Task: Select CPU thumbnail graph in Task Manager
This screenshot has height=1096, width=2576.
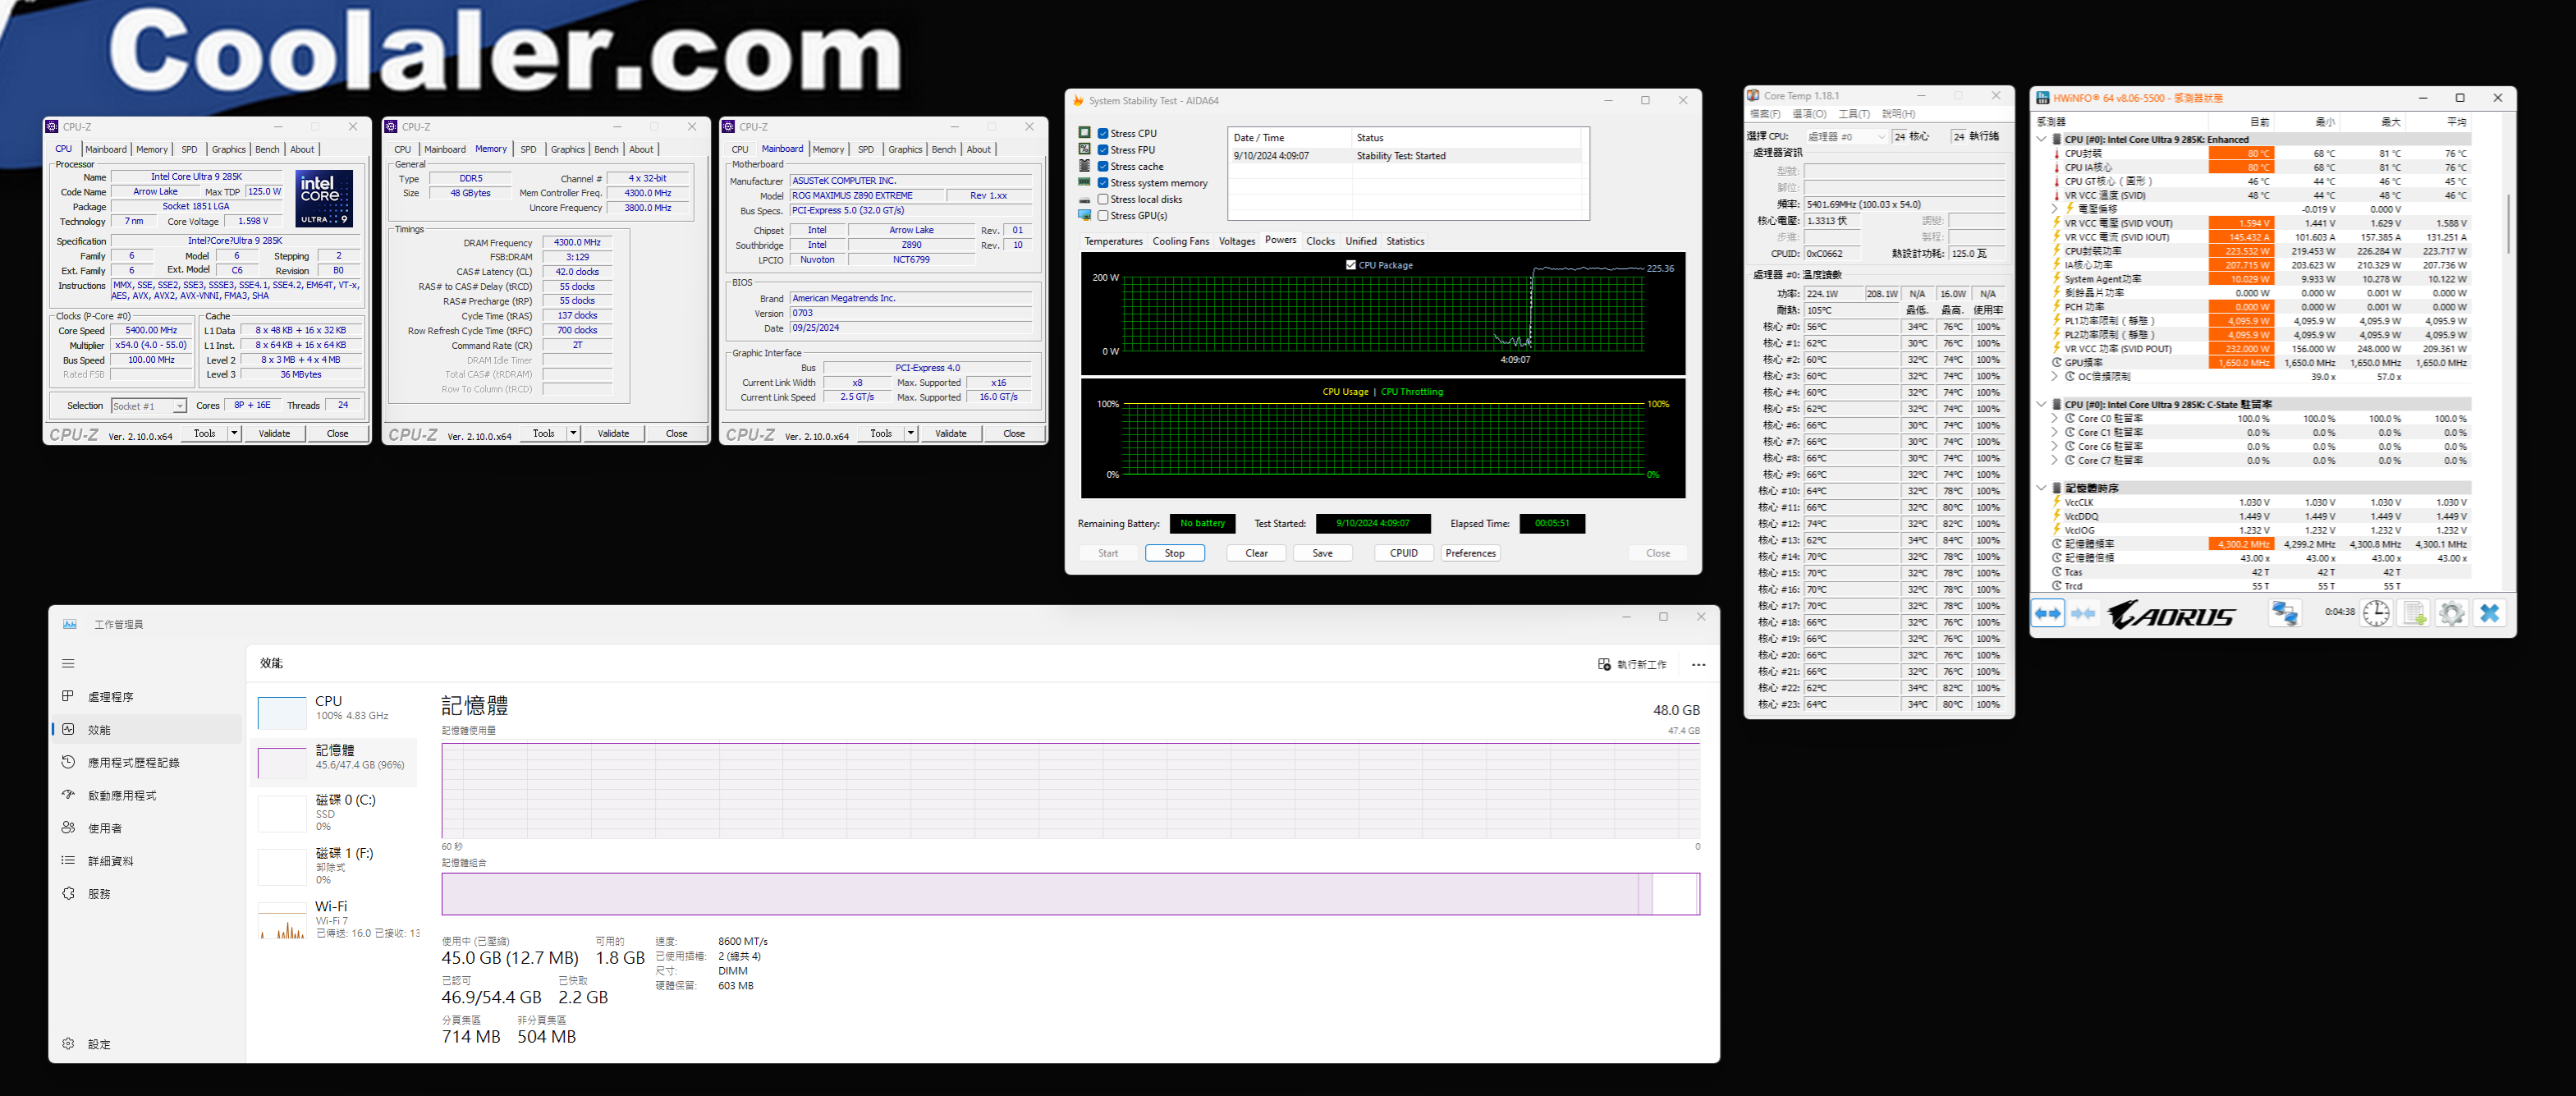Action: pos(282,713)
